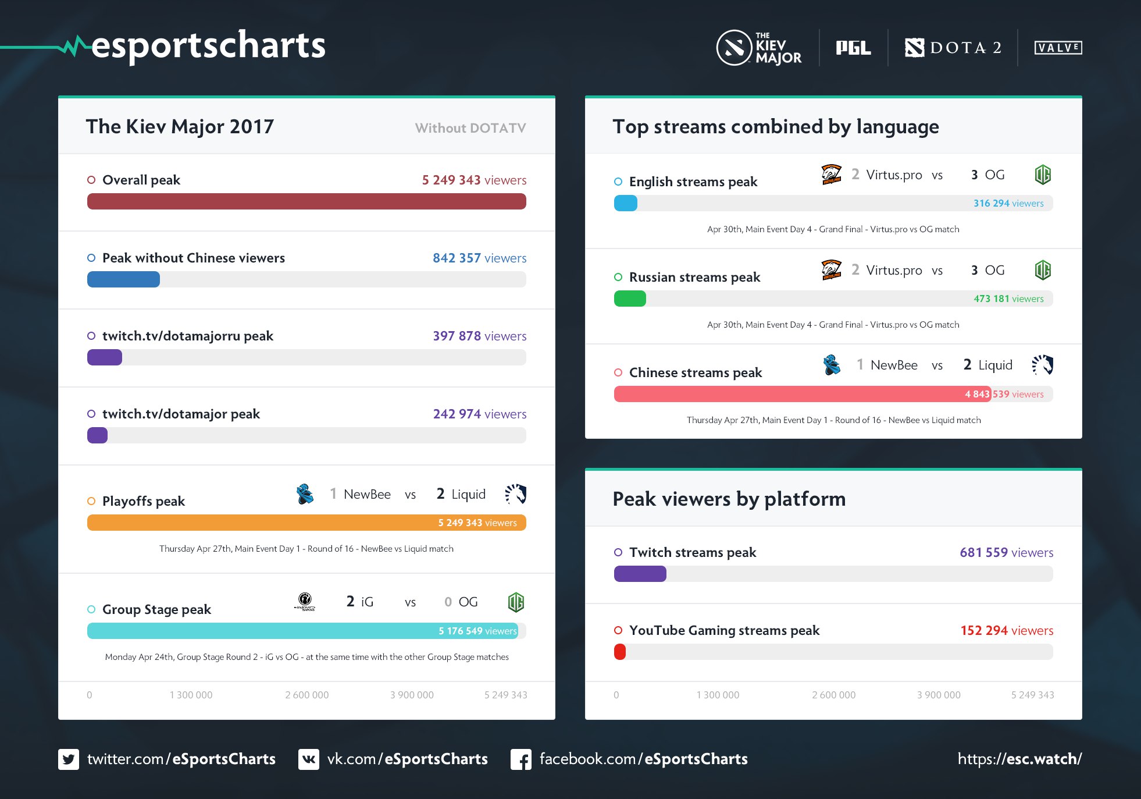The width and height of the screenshot is (1141, 799).
Task: Open the https://esc.watch/ link
Action: tap(1019, 759)
